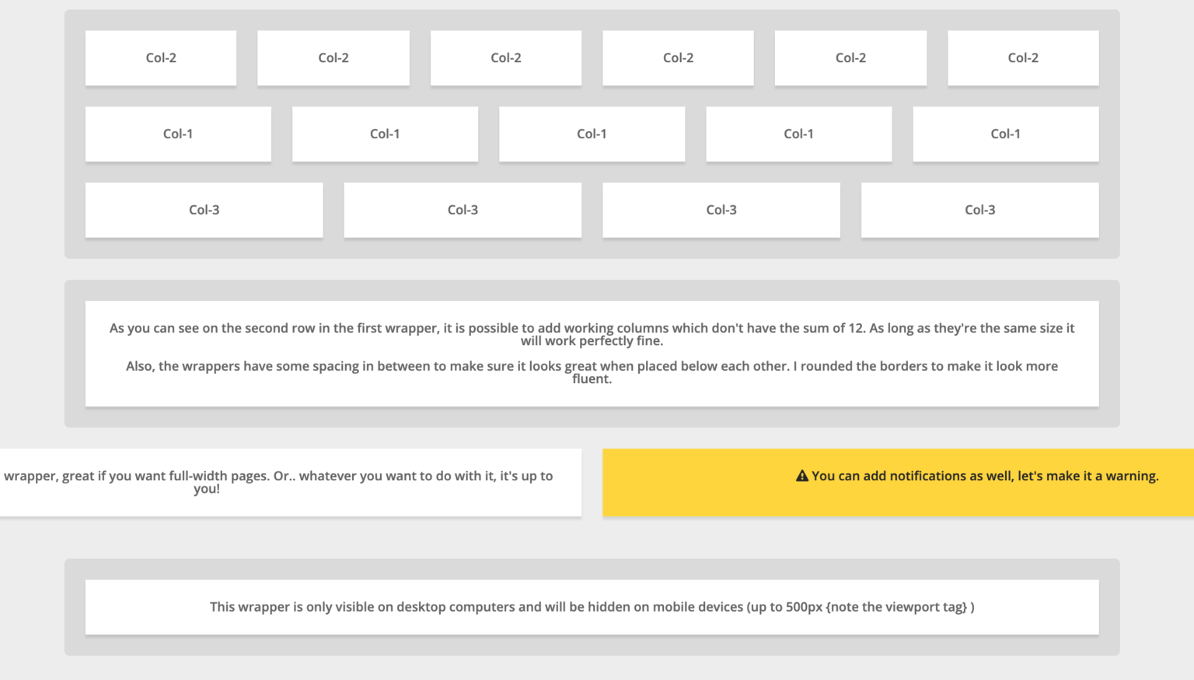Viewport: 1194px width, 680px height.
Task: Click the fourth Col-2 box in the top row
Action: (x=677, y=58)
